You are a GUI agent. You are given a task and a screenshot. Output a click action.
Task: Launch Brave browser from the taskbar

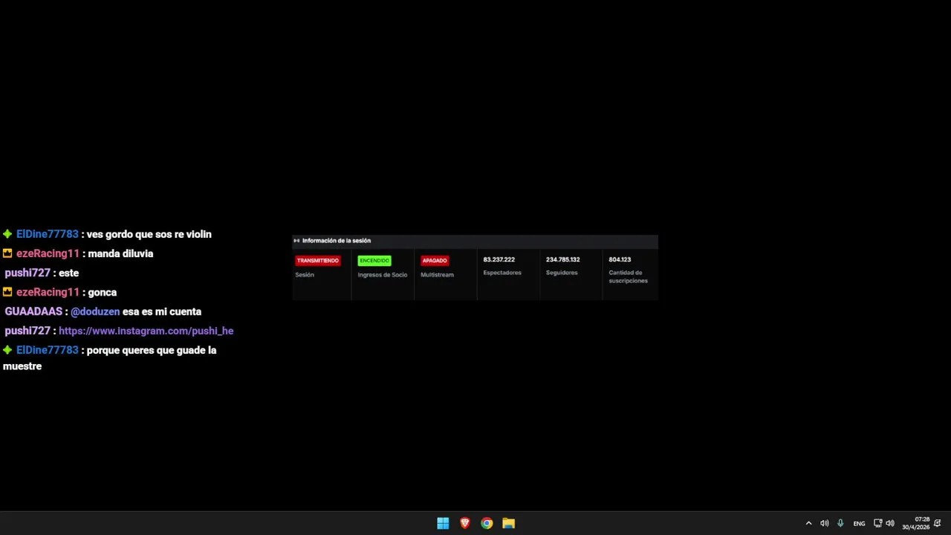(x=465, y=523)
